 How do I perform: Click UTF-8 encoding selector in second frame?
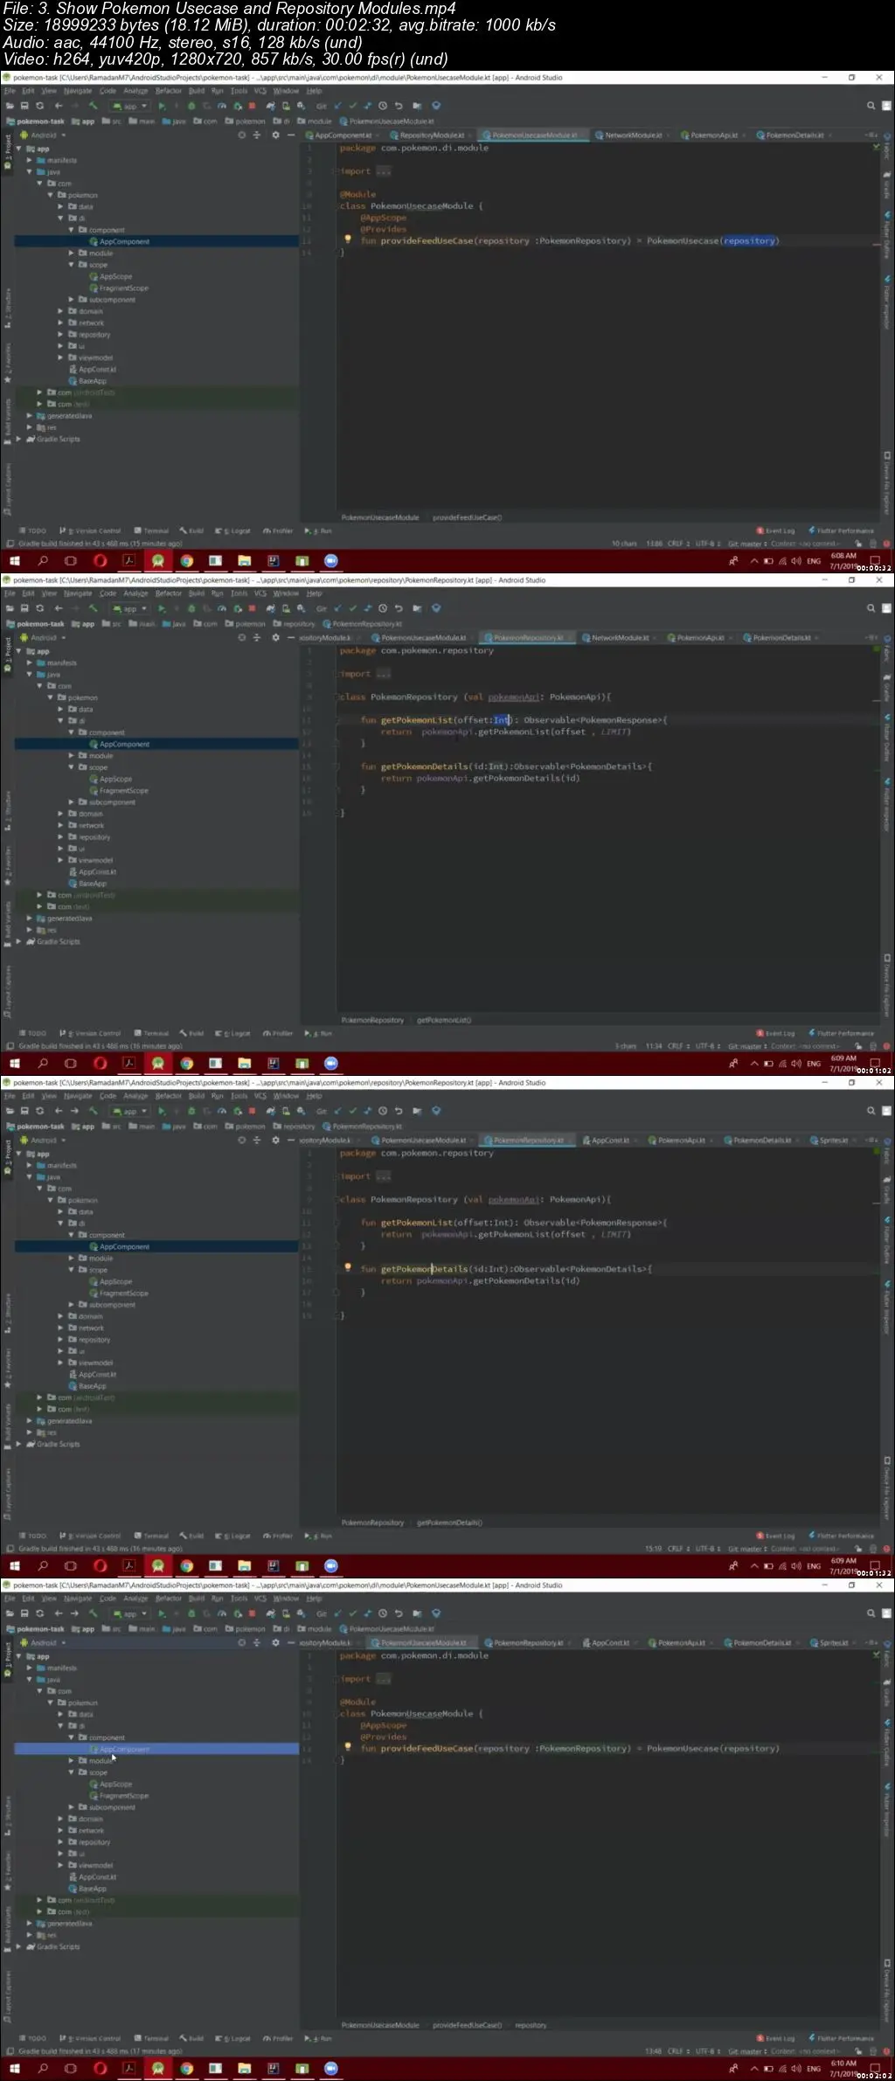pos(707,1046)
